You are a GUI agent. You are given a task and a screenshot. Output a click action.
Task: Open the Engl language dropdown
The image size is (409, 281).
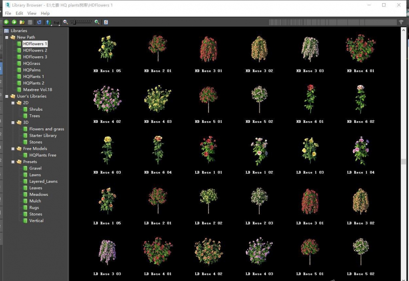57,22
